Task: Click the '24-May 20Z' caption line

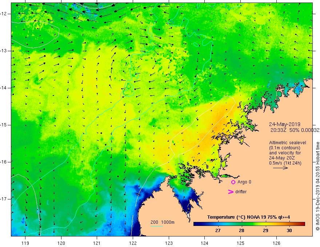Action: click(282, 158)
